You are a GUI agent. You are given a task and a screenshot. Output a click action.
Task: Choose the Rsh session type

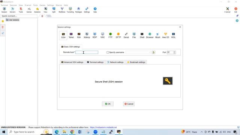point(79,35)
